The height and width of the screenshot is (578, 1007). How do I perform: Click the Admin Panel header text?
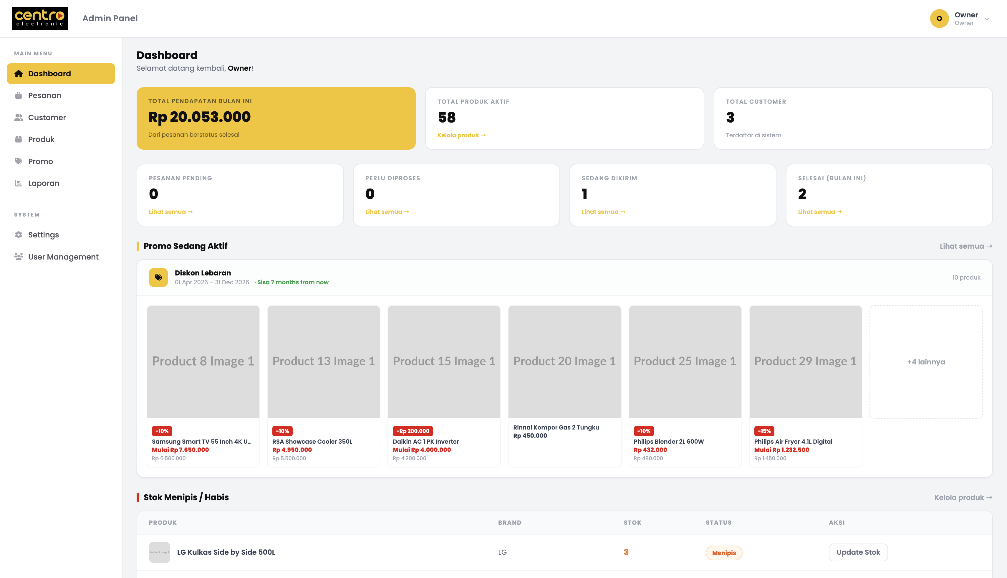pos(110,18)
